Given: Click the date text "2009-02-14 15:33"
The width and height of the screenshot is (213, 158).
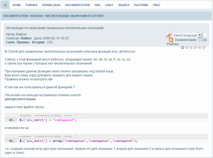Looking at the screenshot, I should click(x=55, y=38).
